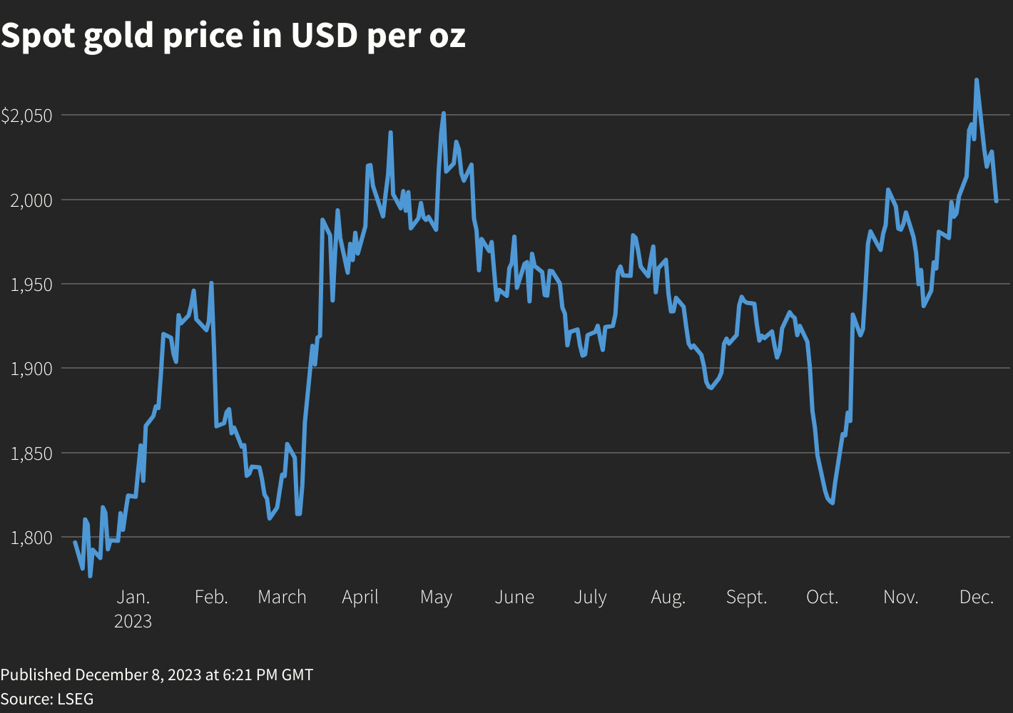Click the 1,900 y-axis label
The image size is (1013, 713).
(32, 369)
